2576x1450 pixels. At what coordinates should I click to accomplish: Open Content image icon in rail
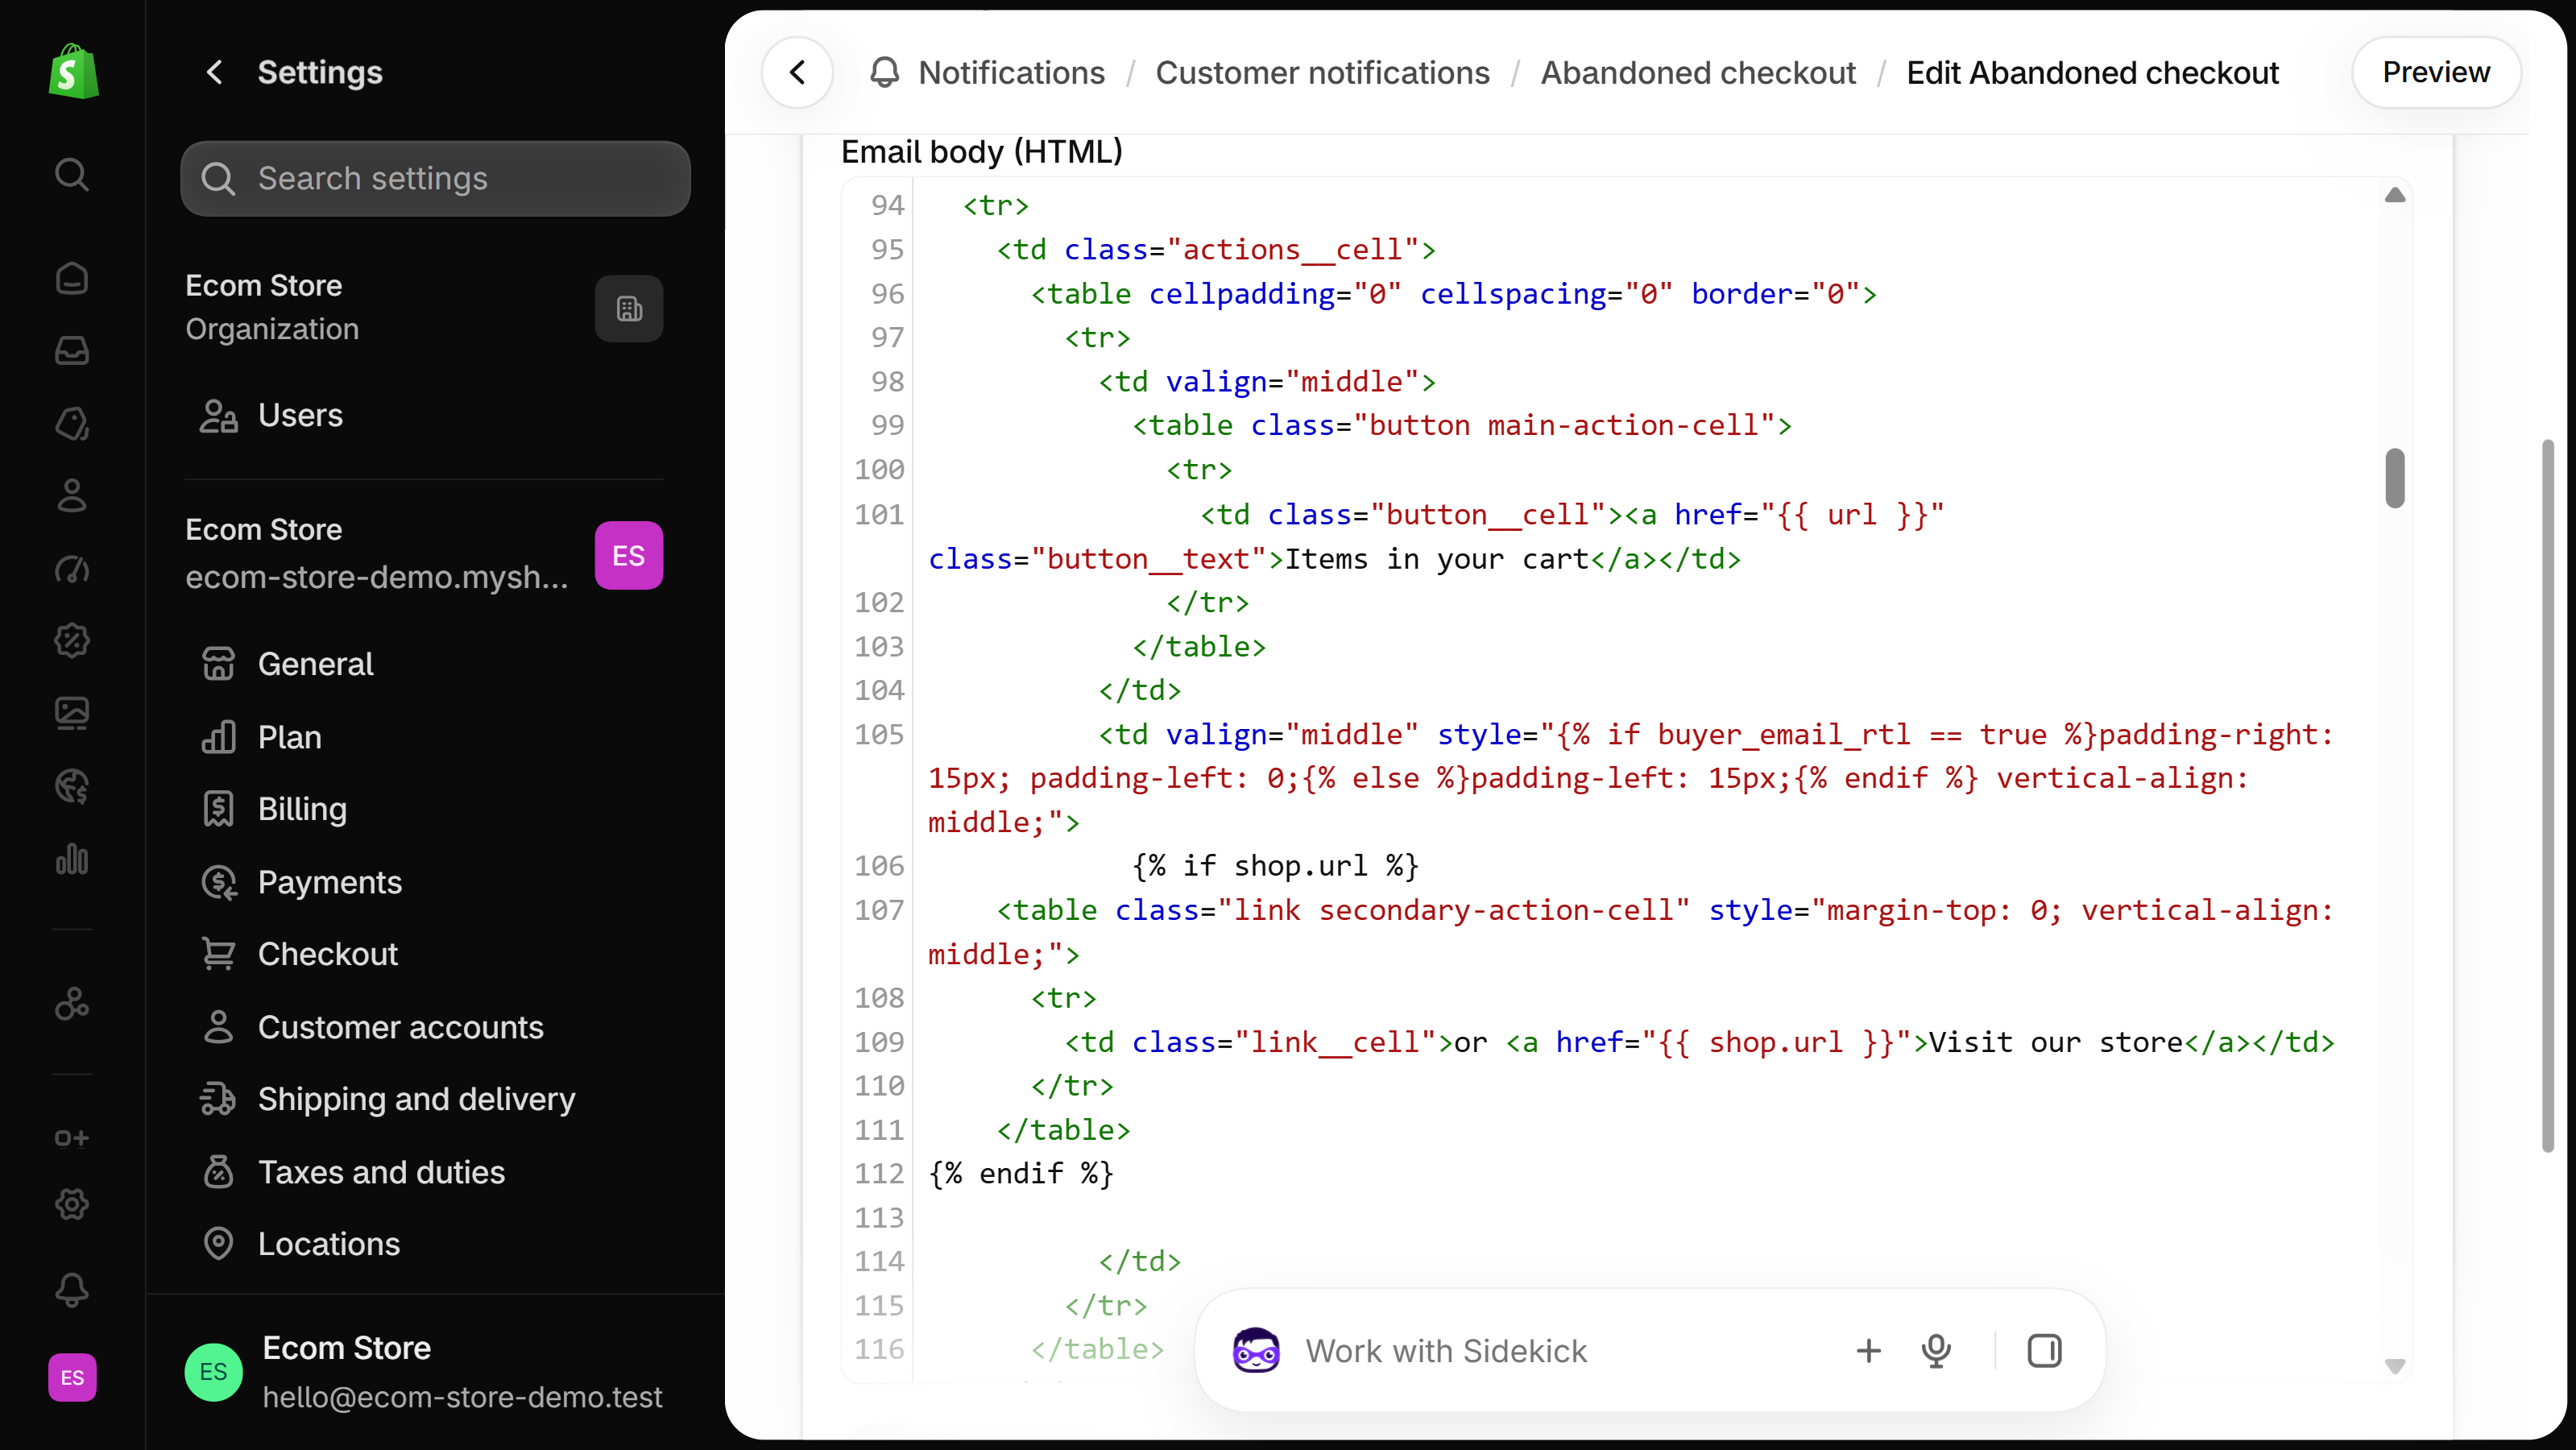click(x=72, y=713)
